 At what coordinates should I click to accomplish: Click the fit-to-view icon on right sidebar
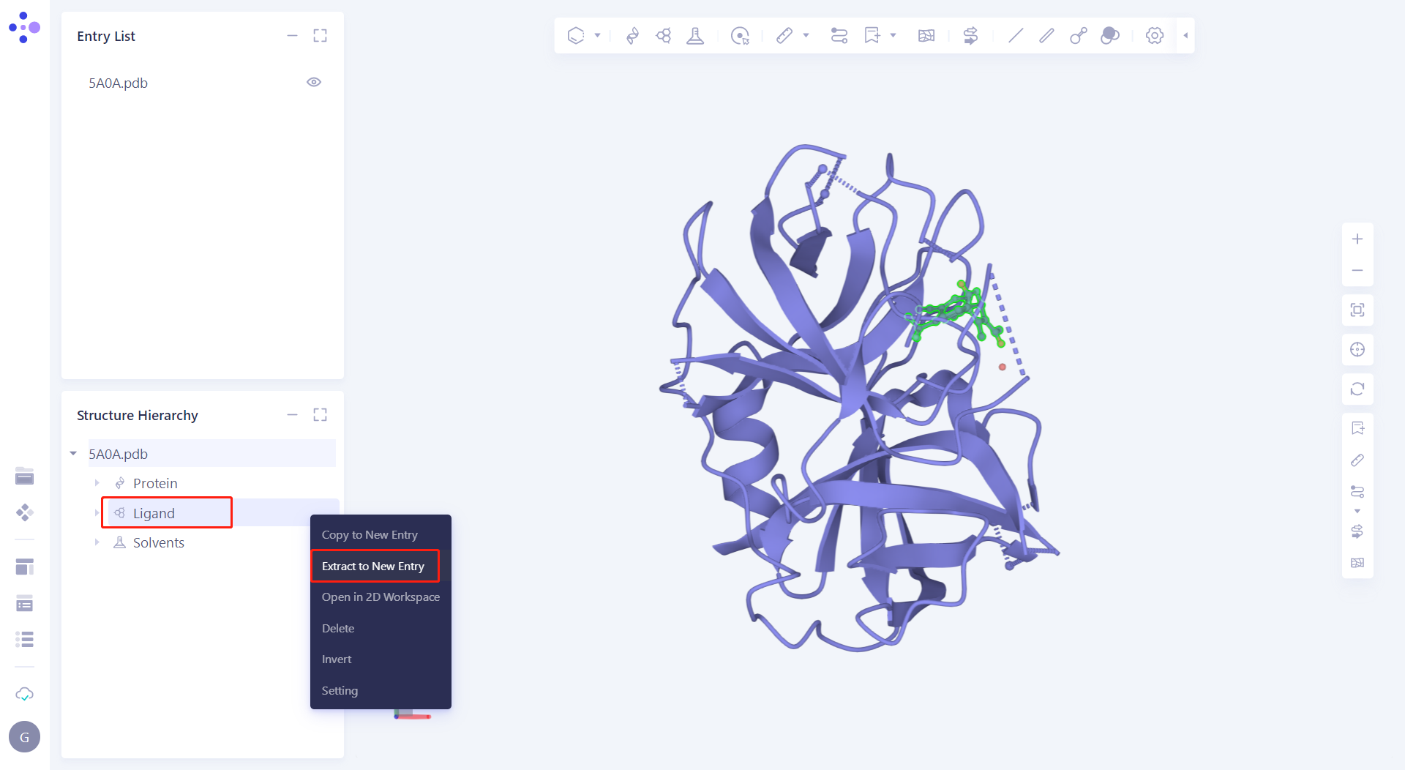1357,310
